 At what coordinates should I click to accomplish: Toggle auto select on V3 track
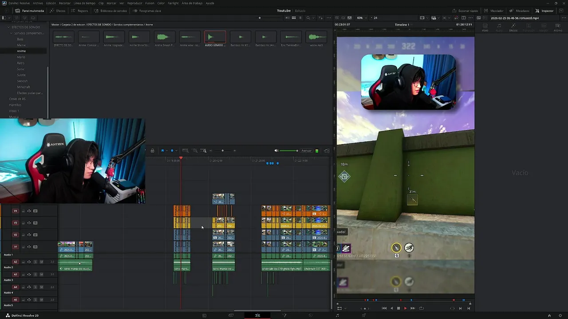[x=29, y=223]
